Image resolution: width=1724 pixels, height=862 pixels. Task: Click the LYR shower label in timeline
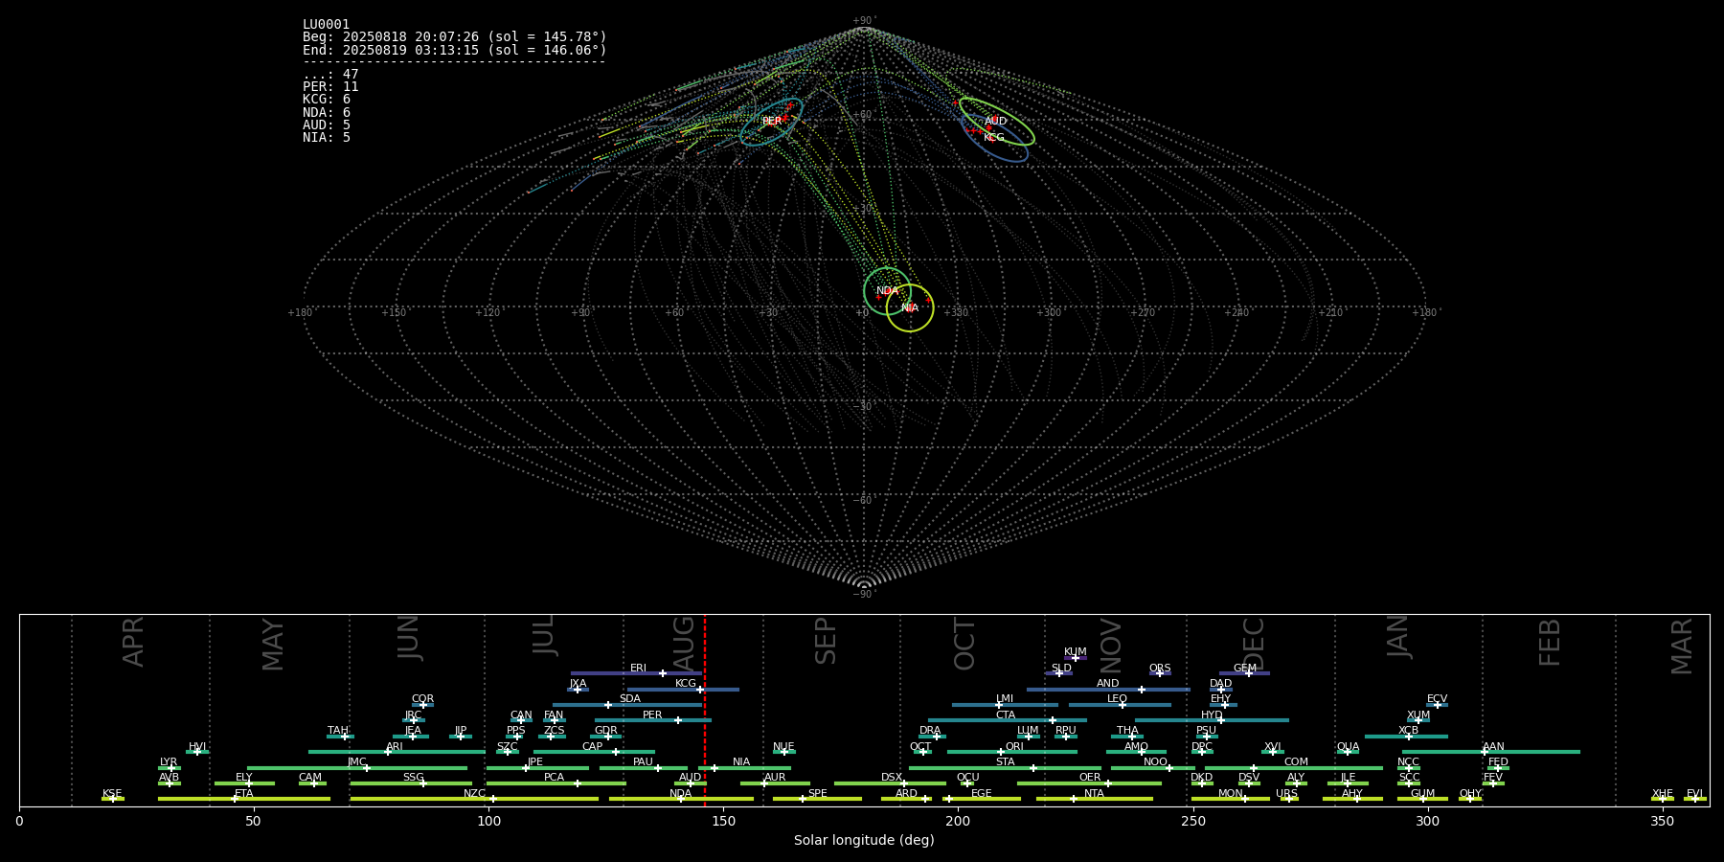(169, 762)
